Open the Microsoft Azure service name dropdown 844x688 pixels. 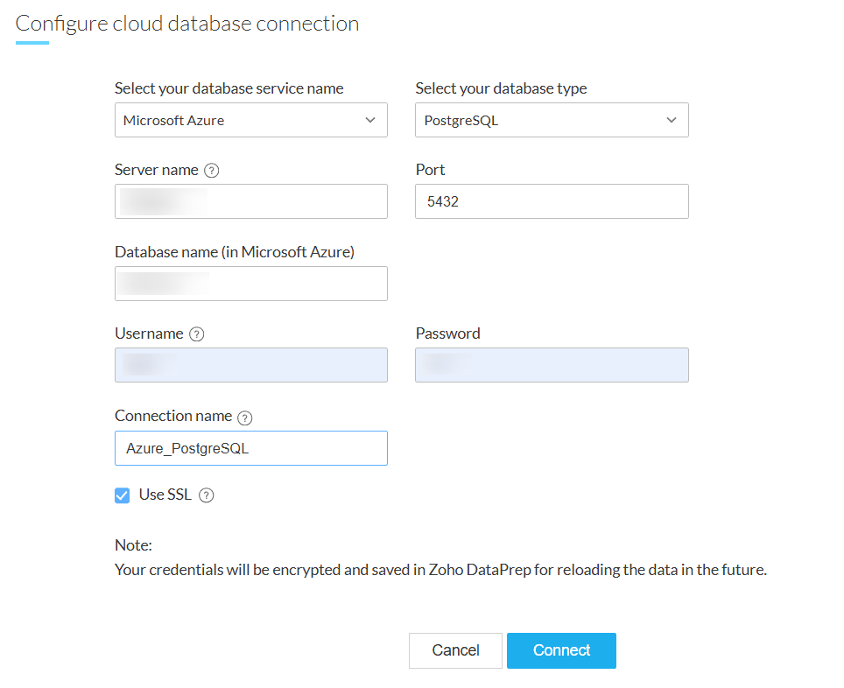[x=250, y=121]
